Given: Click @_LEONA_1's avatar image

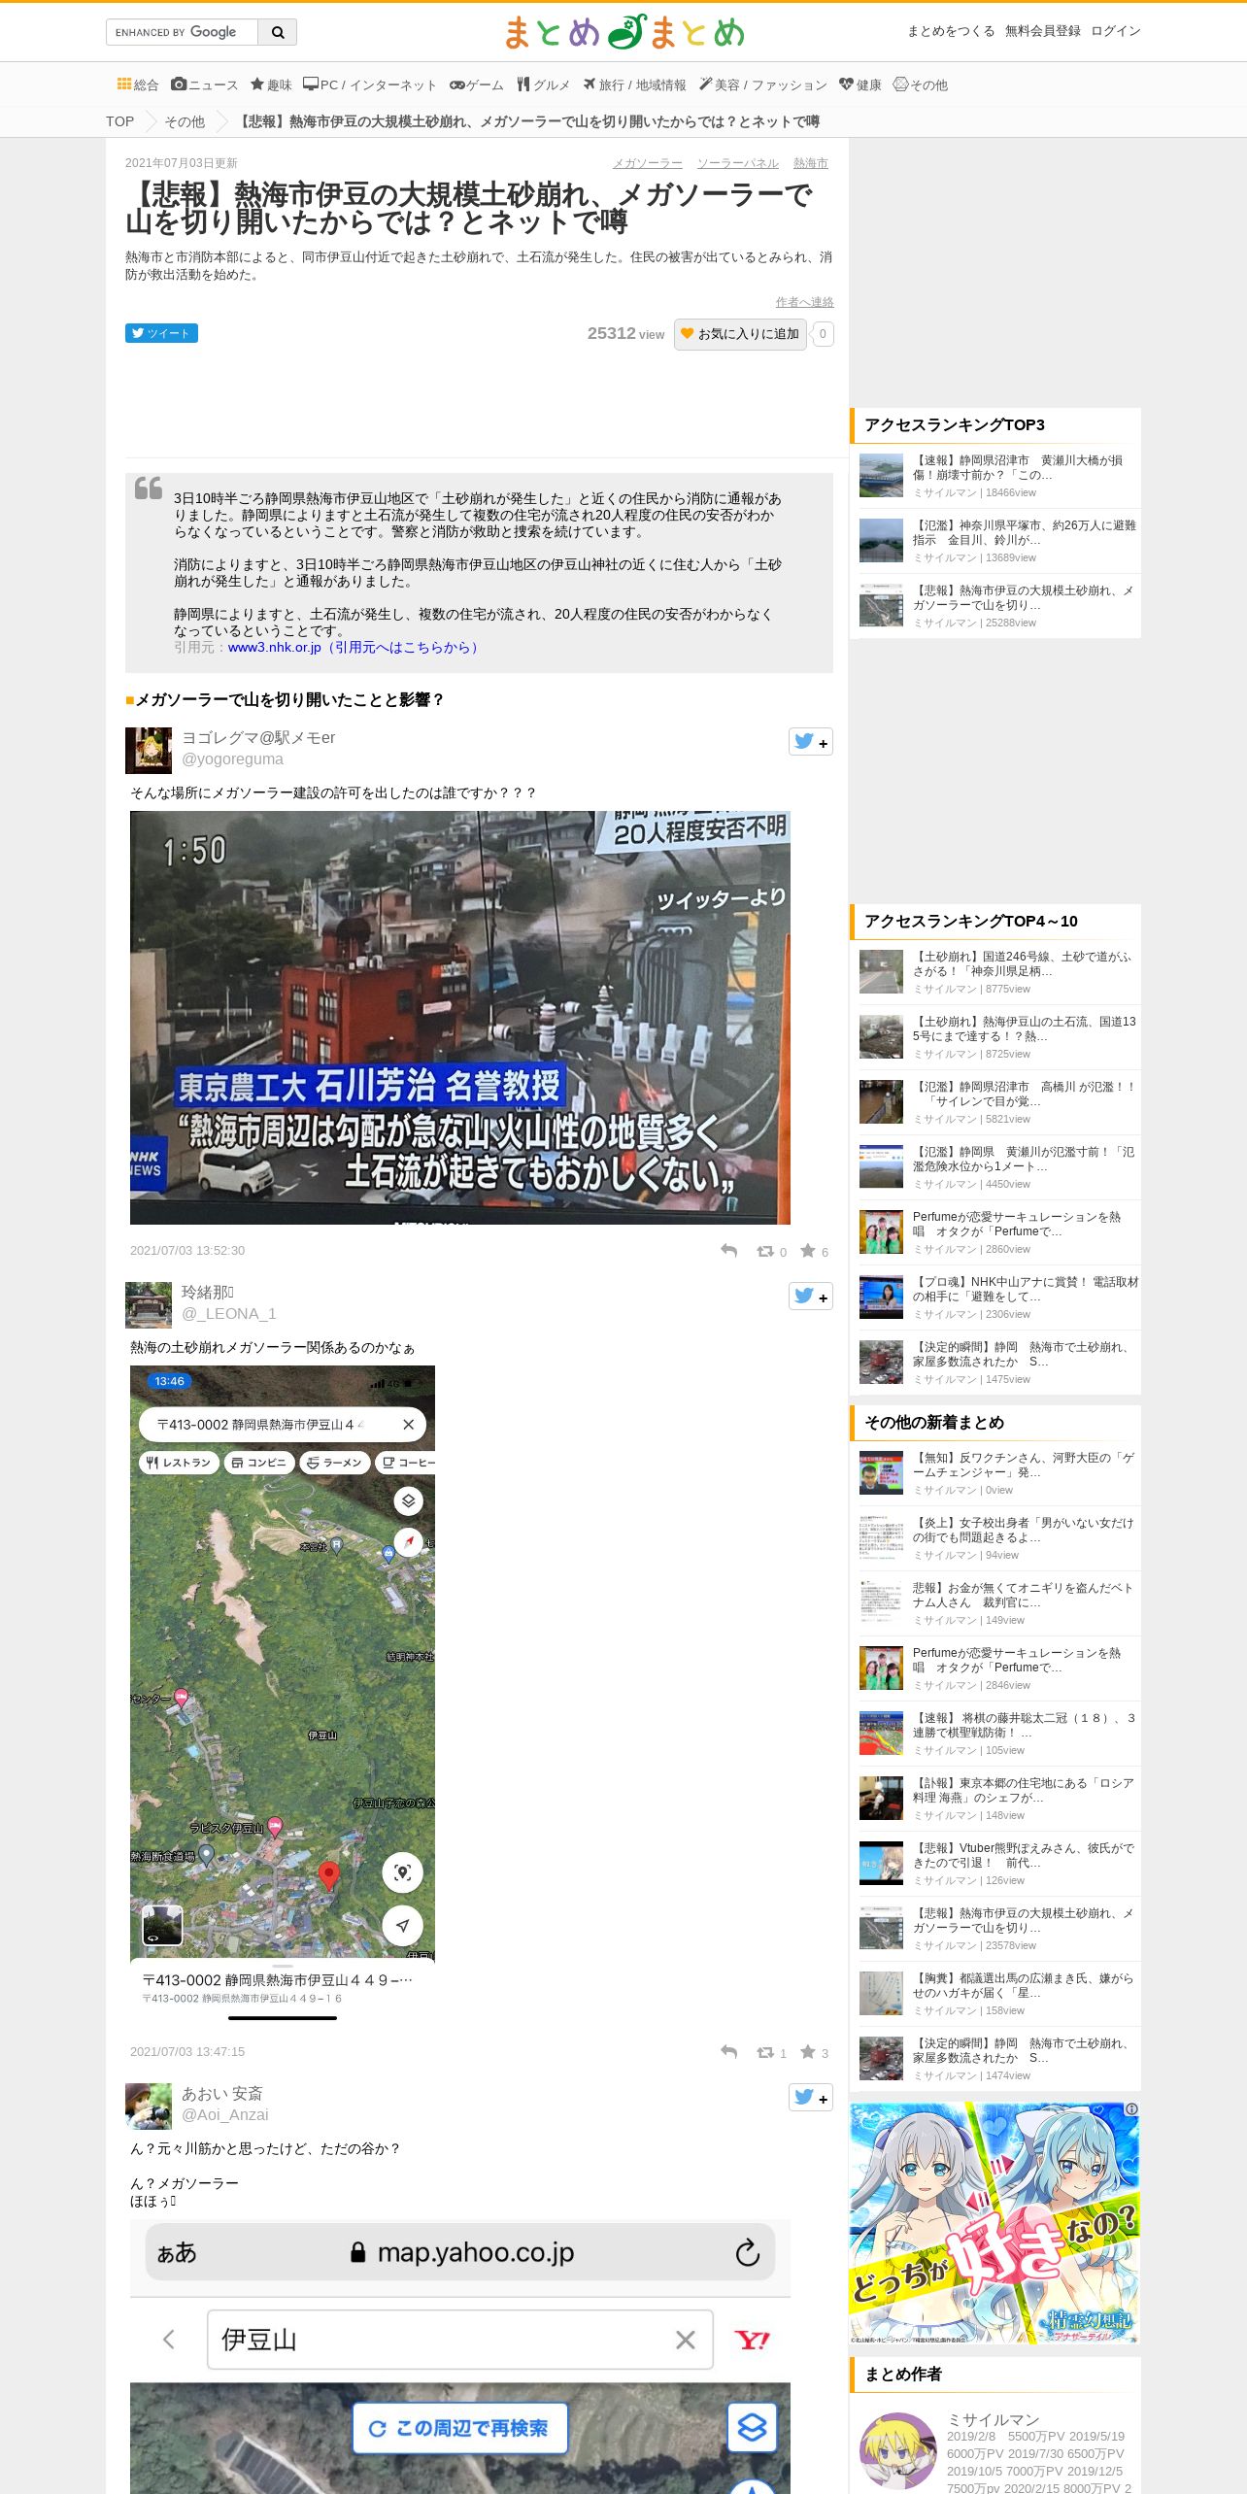Looking at the screenshot, I should click(149, 1305).
